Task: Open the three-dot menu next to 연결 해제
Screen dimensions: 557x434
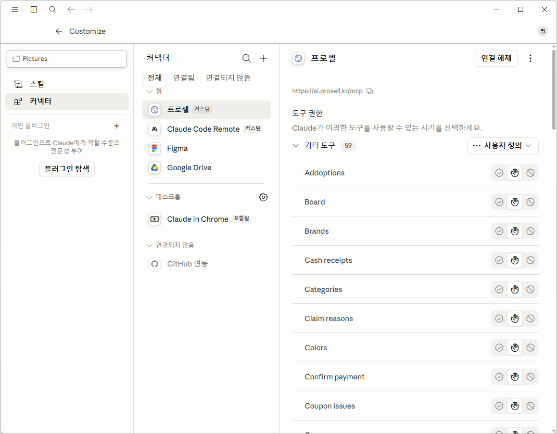Action: tap(530, 58)
